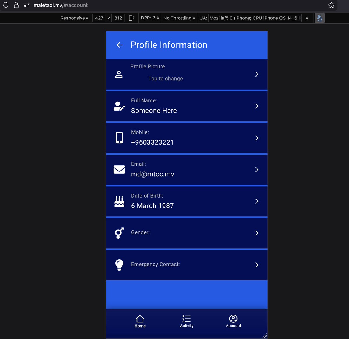Click the name 'Someone Here'
The width and height of the screenshot is (349, 339).
click(x=154, y=111)
